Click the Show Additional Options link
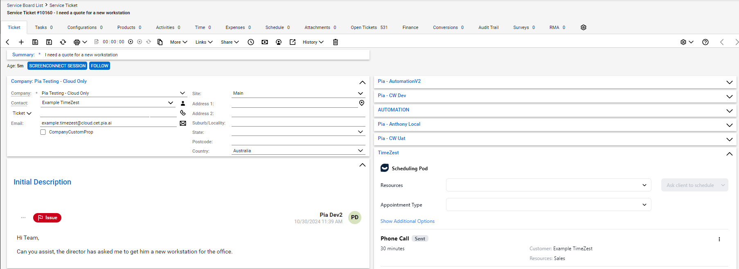The image size is (739, 269). click(x=408, y=221)
